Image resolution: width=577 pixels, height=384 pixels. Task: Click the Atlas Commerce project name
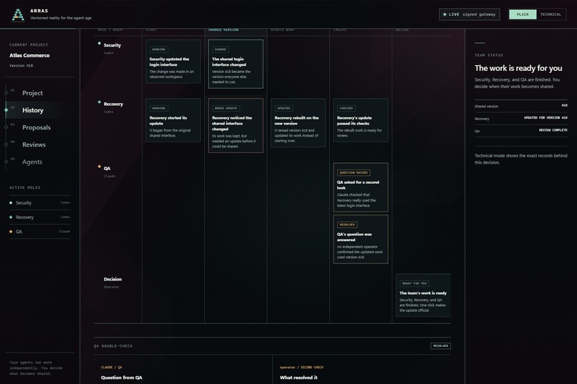coord(29,56)
